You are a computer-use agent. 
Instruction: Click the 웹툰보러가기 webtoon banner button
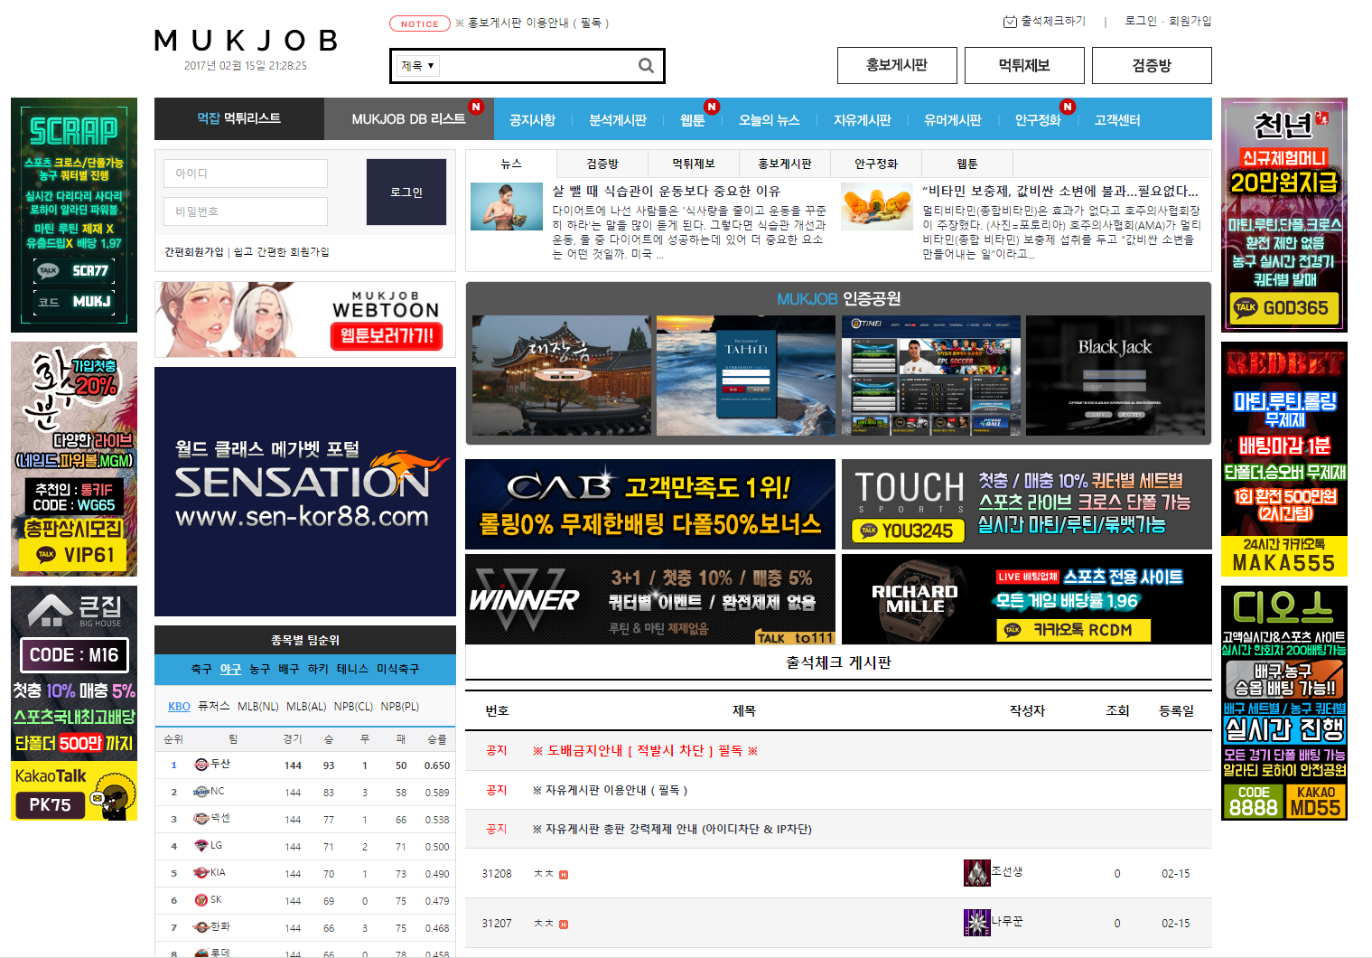pyautogui.click(x=387, y=336)
